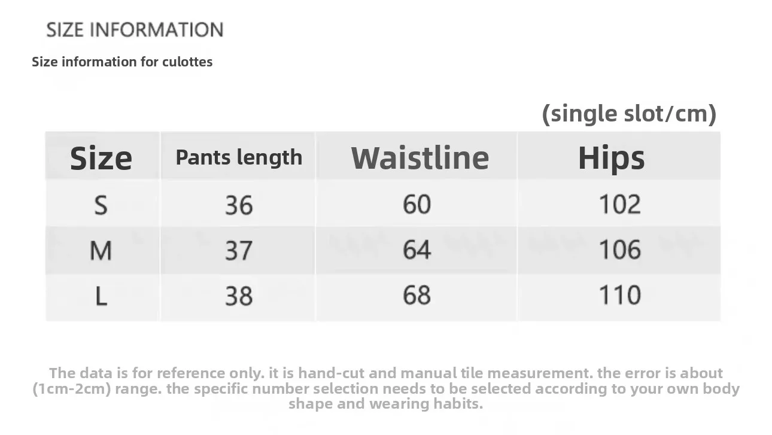Click waistline value 60
The width and height of the screenshot is (772, 435).
[417, 204]
